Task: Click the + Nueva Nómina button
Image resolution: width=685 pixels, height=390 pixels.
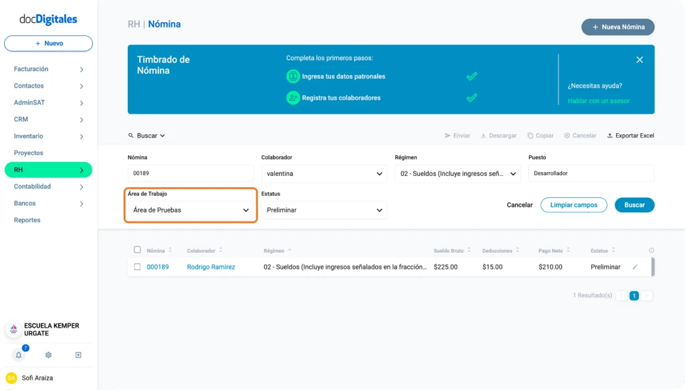Action: click(617, 27)
